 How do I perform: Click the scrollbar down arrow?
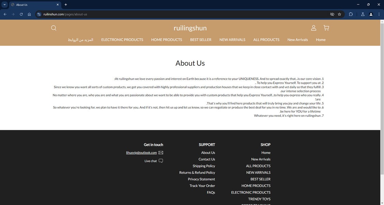[382, 203]
